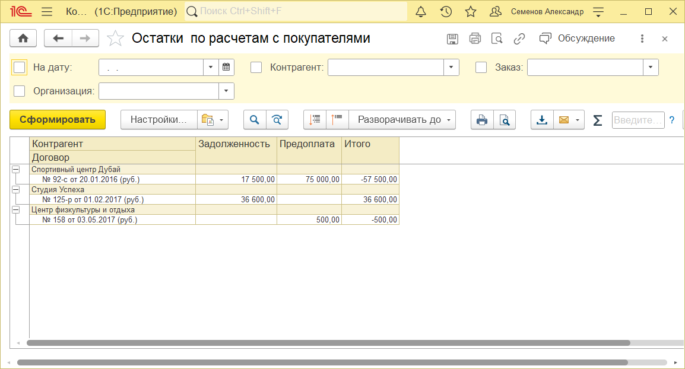Navigate back with left arrow

tap(58, 39)
